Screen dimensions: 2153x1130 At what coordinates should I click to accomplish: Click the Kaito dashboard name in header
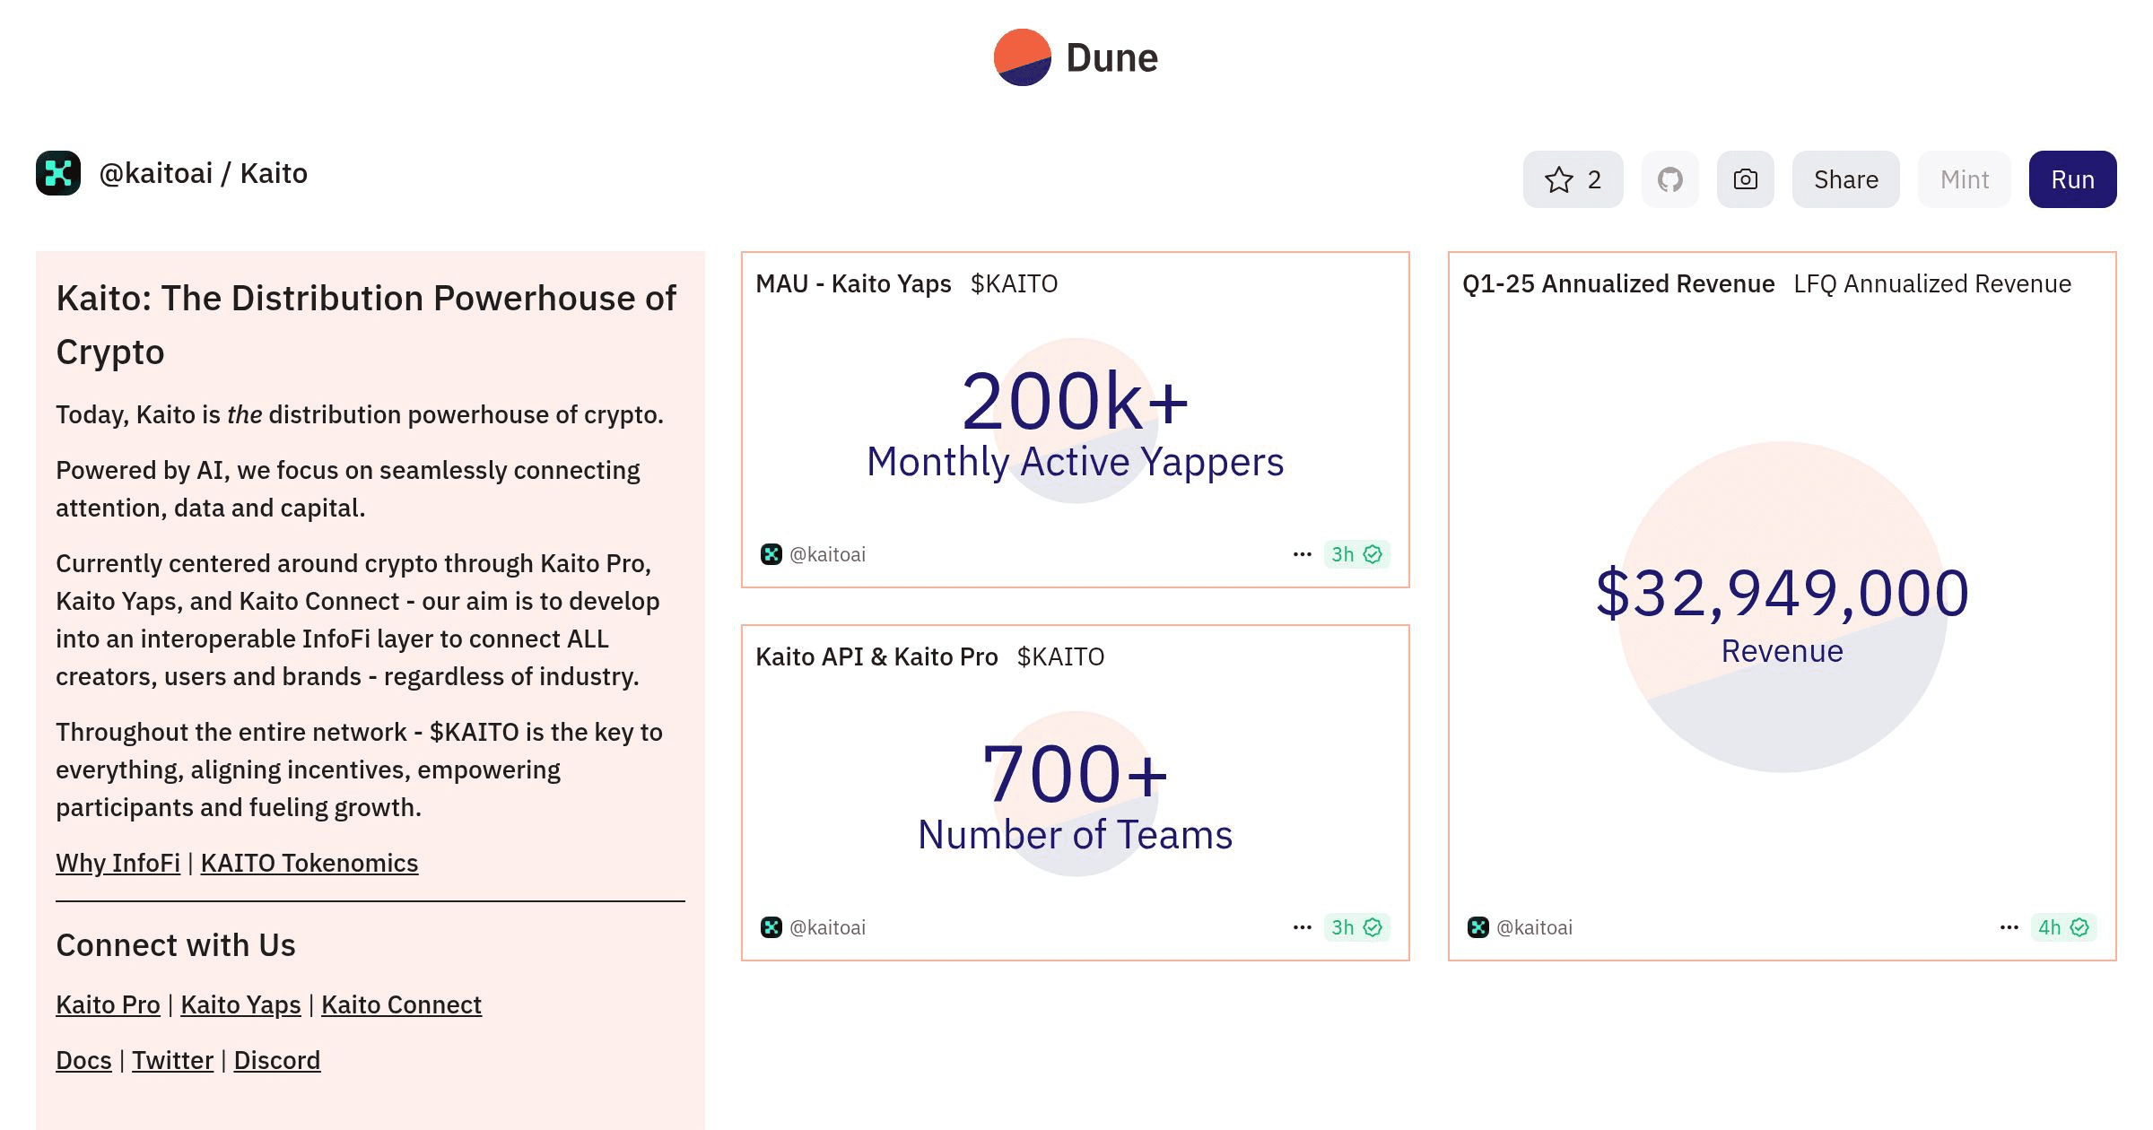point(274,173)
